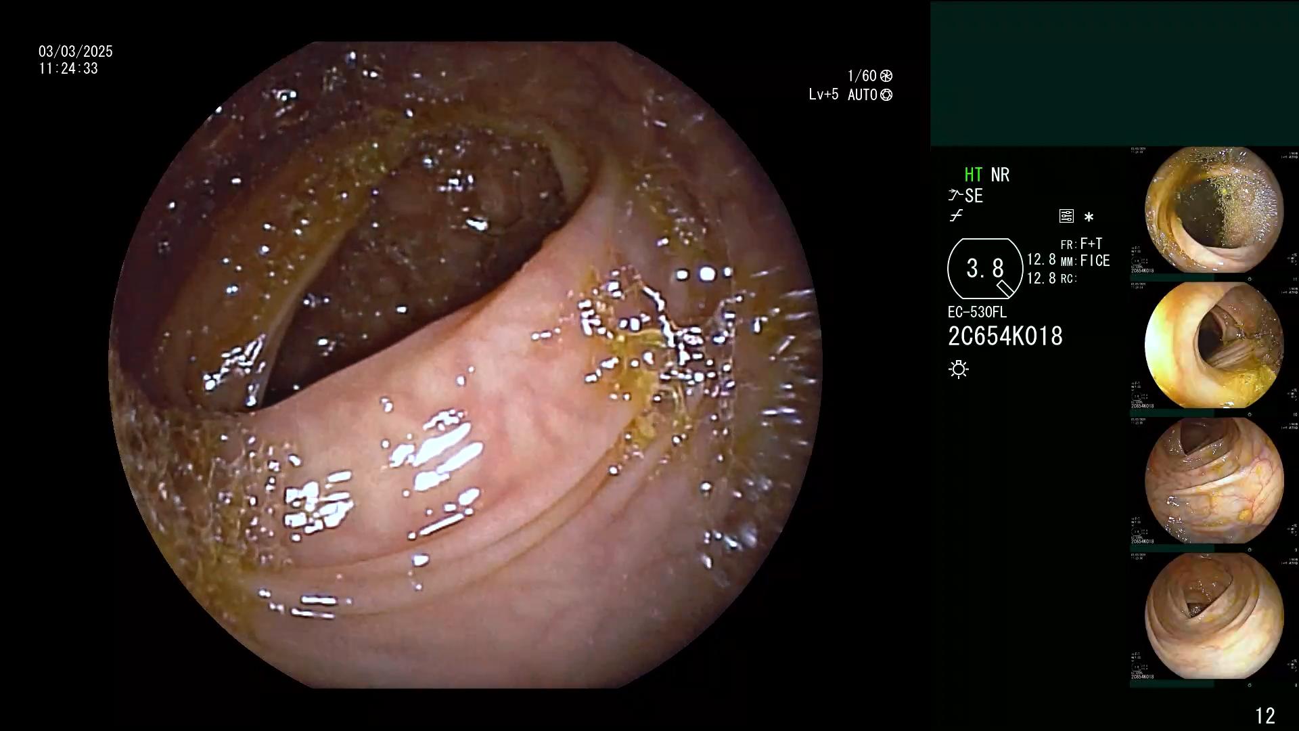Click the dark teal panel at top right
Screen dimensions: 1299x731
coord(1114,73)
